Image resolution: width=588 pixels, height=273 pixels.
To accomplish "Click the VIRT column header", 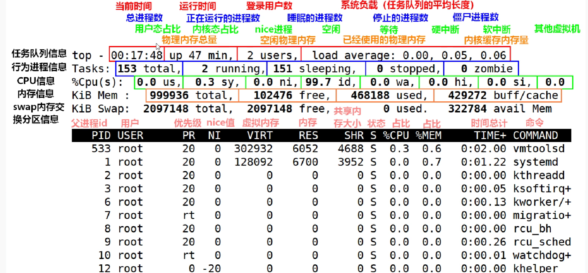I will point(260,136).
